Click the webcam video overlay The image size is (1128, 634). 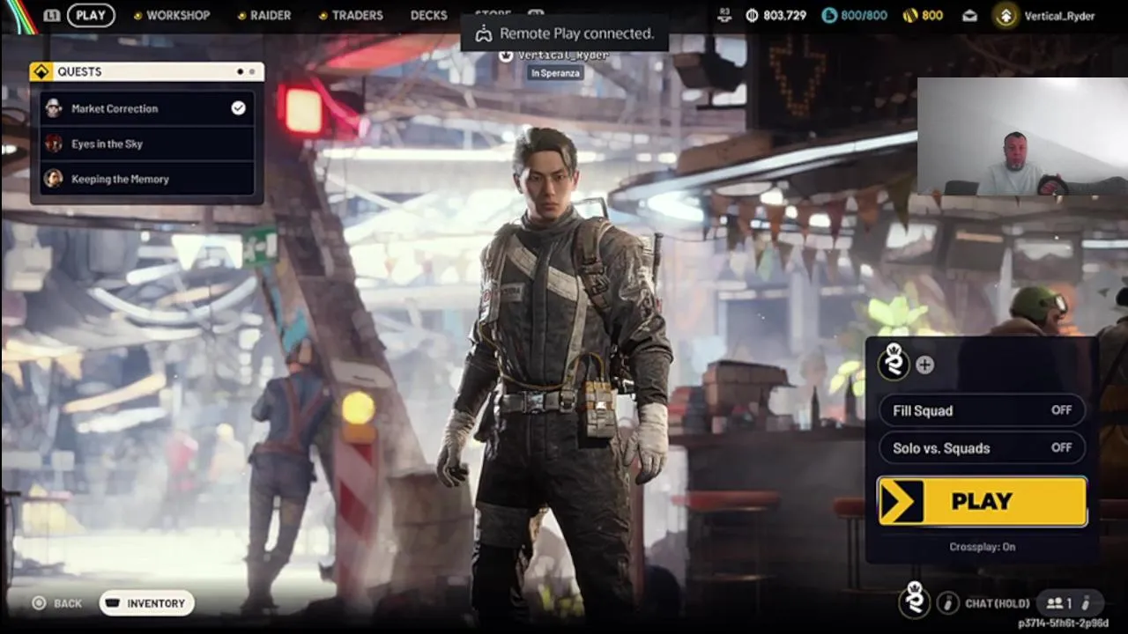1022,136
